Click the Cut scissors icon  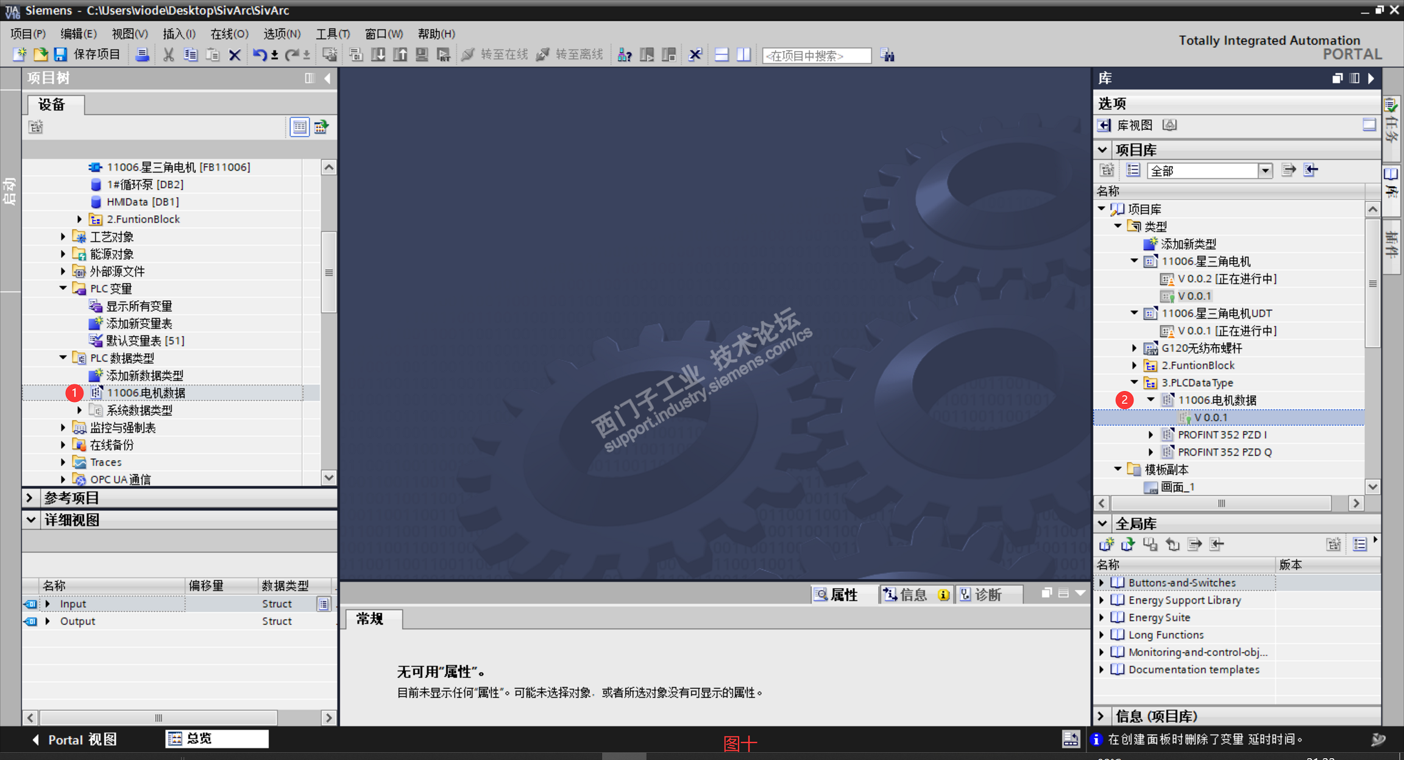click(x=169, y=55)
